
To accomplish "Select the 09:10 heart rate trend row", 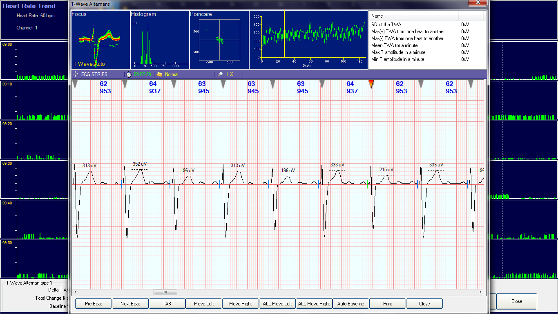I will tap(34, 100).
